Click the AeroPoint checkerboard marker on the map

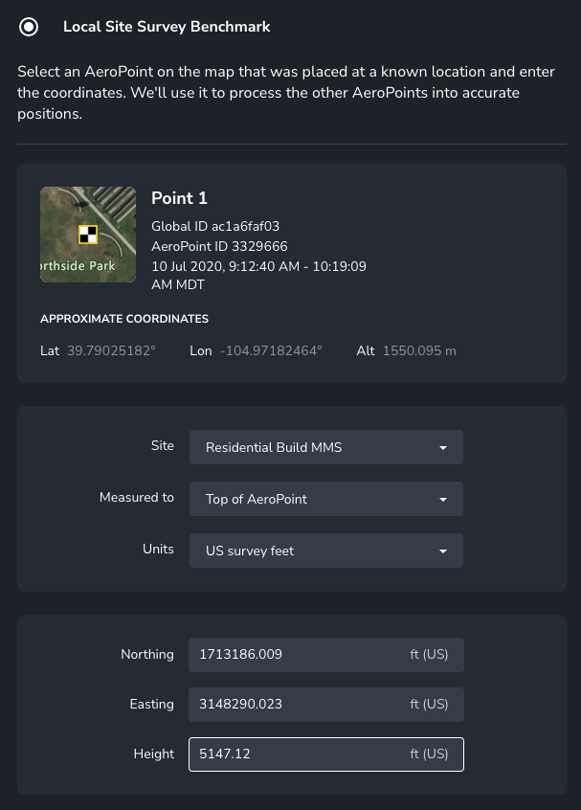coord(86,234)
